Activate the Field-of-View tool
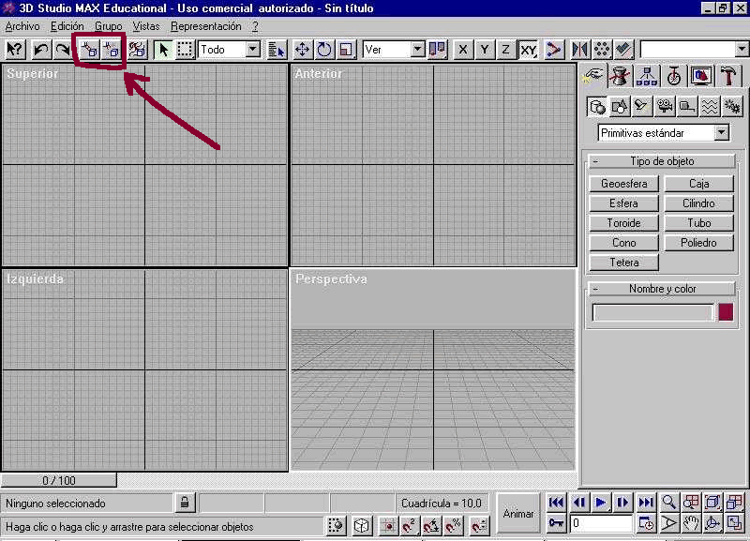Viewport: 750px width, 541px height. [x=668, y=524]
